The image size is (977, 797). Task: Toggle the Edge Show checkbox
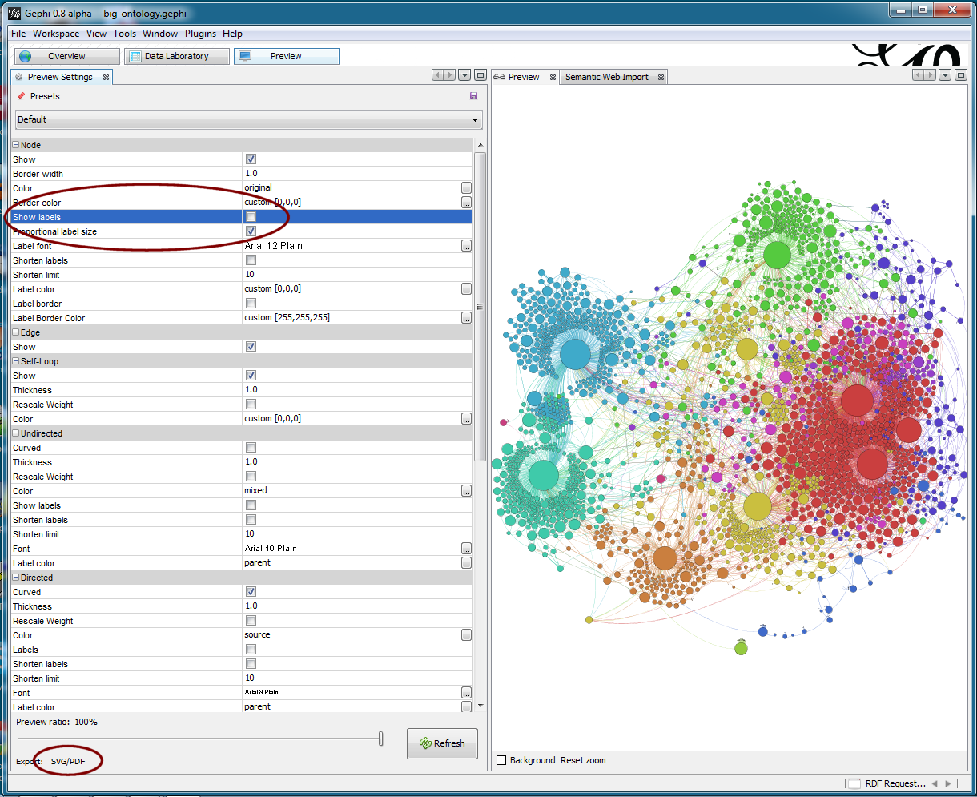pos(251,347)
